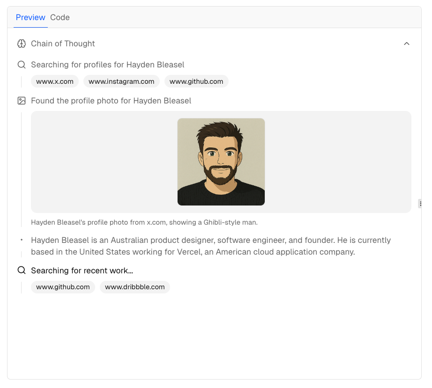Click the Ghibli-style profile photo

click(221, 162)
